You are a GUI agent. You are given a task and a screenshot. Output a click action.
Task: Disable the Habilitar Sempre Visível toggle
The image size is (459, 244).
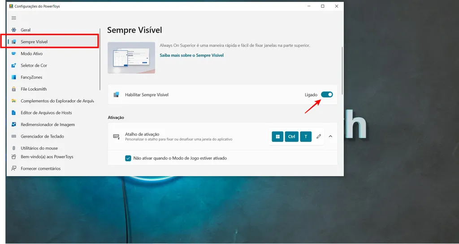pyautogui.click(x=327, y=95)
